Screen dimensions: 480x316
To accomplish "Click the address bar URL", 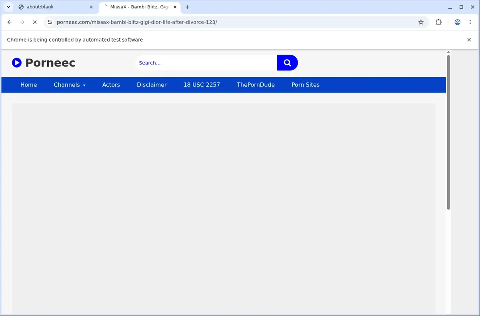I will tap(137, 22).
